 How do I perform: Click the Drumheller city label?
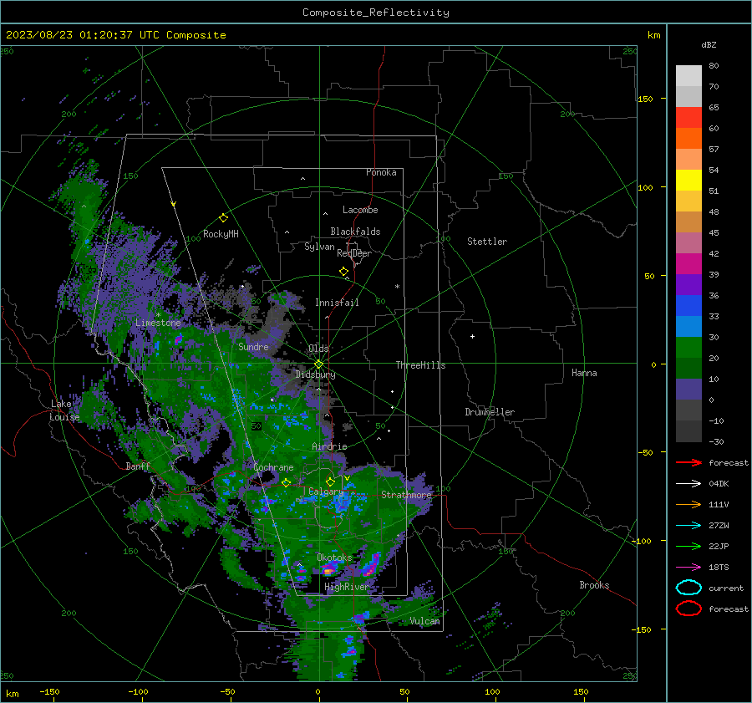[490, 412]
